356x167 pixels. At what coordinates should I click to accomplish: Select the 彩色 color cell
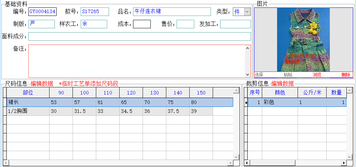[x=280, y=102]
